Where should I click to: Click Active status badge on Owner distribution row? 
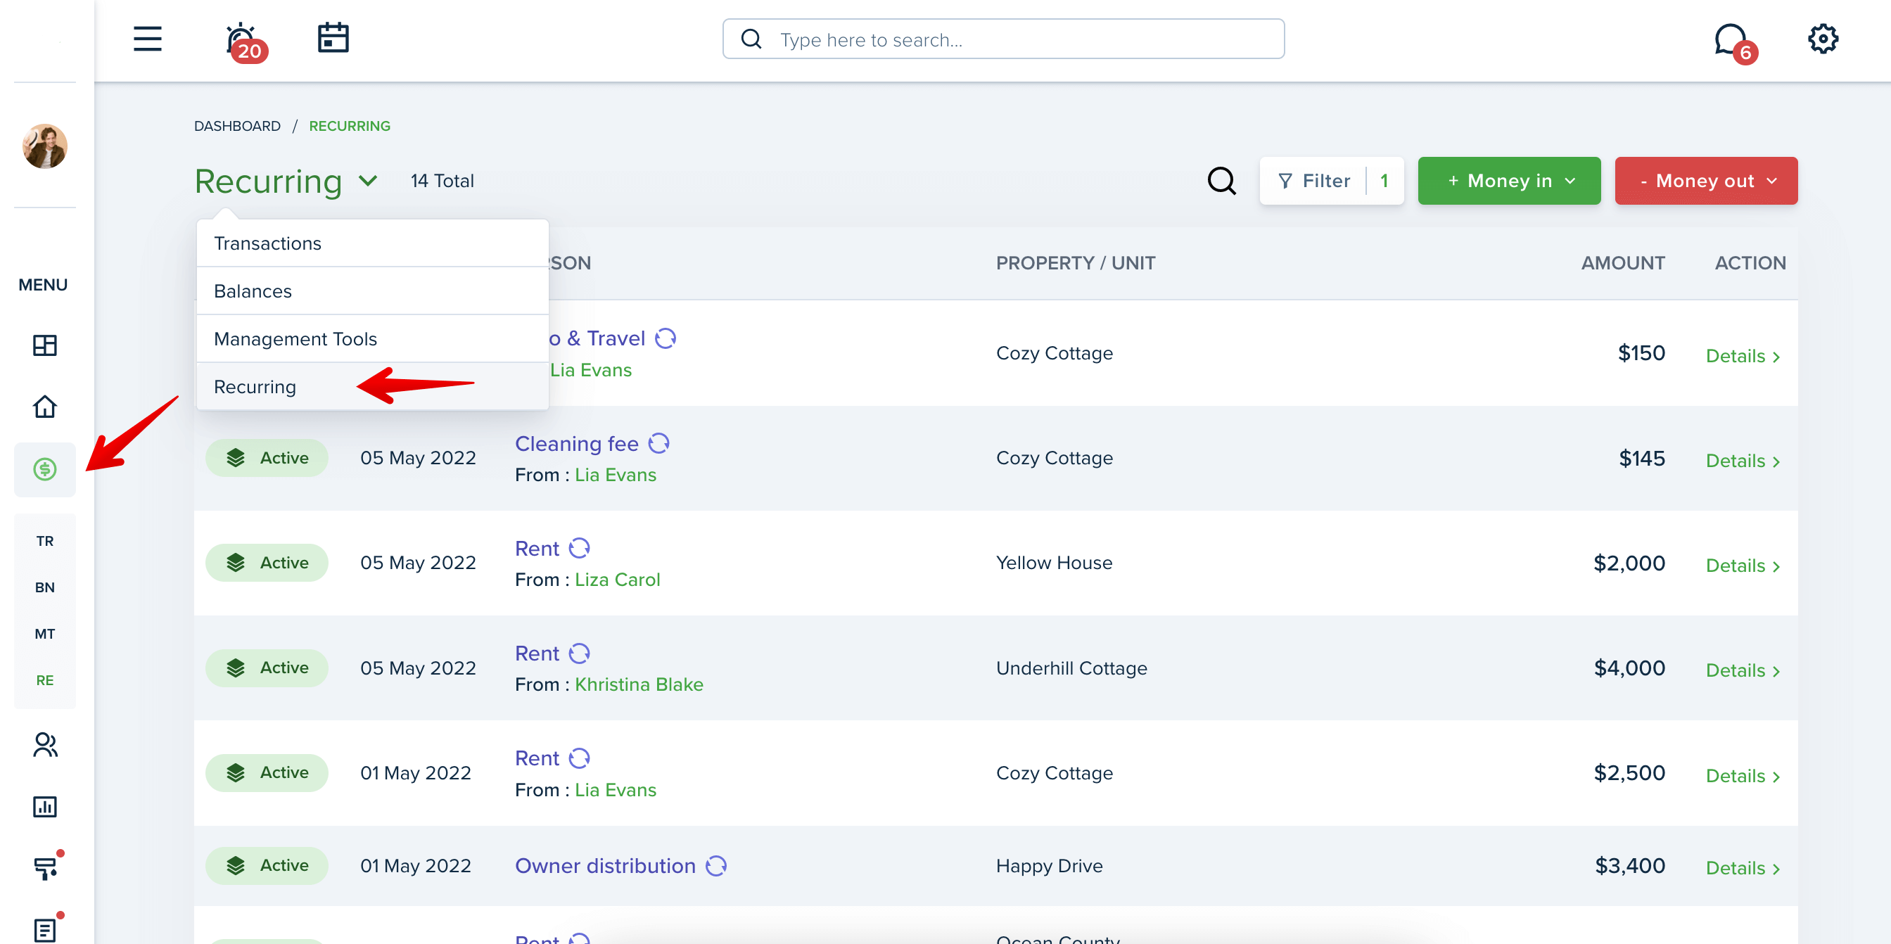point(267,865)
